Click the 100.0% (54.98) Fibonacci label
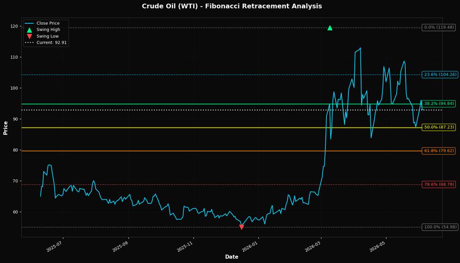 point(440,227)
